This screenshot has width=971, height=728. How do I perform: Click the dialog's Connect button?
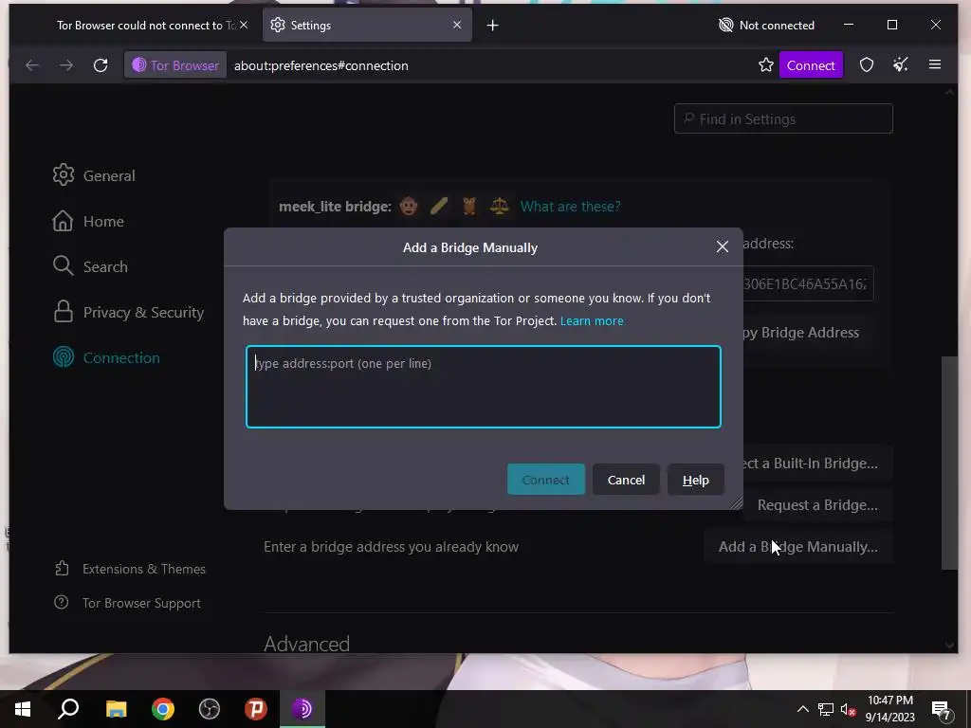[545, 480]
